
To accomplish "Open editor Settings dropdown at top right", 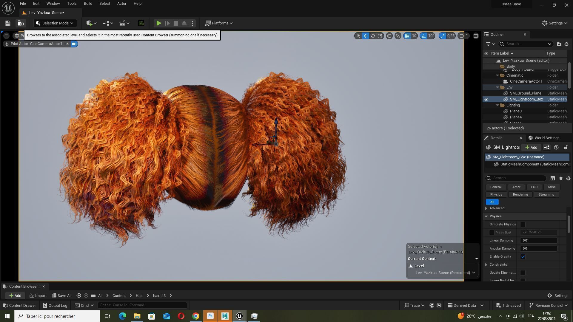I will coord(554,23).
